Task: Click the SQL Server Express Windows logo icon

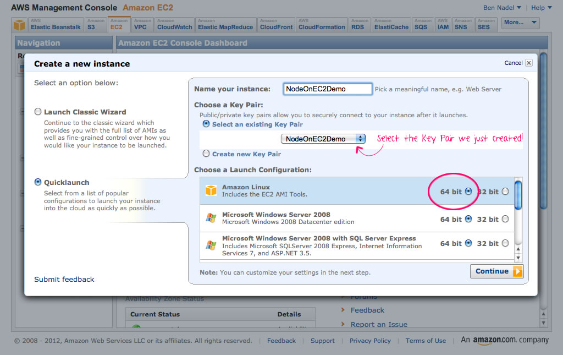Action: click(211, 245)
